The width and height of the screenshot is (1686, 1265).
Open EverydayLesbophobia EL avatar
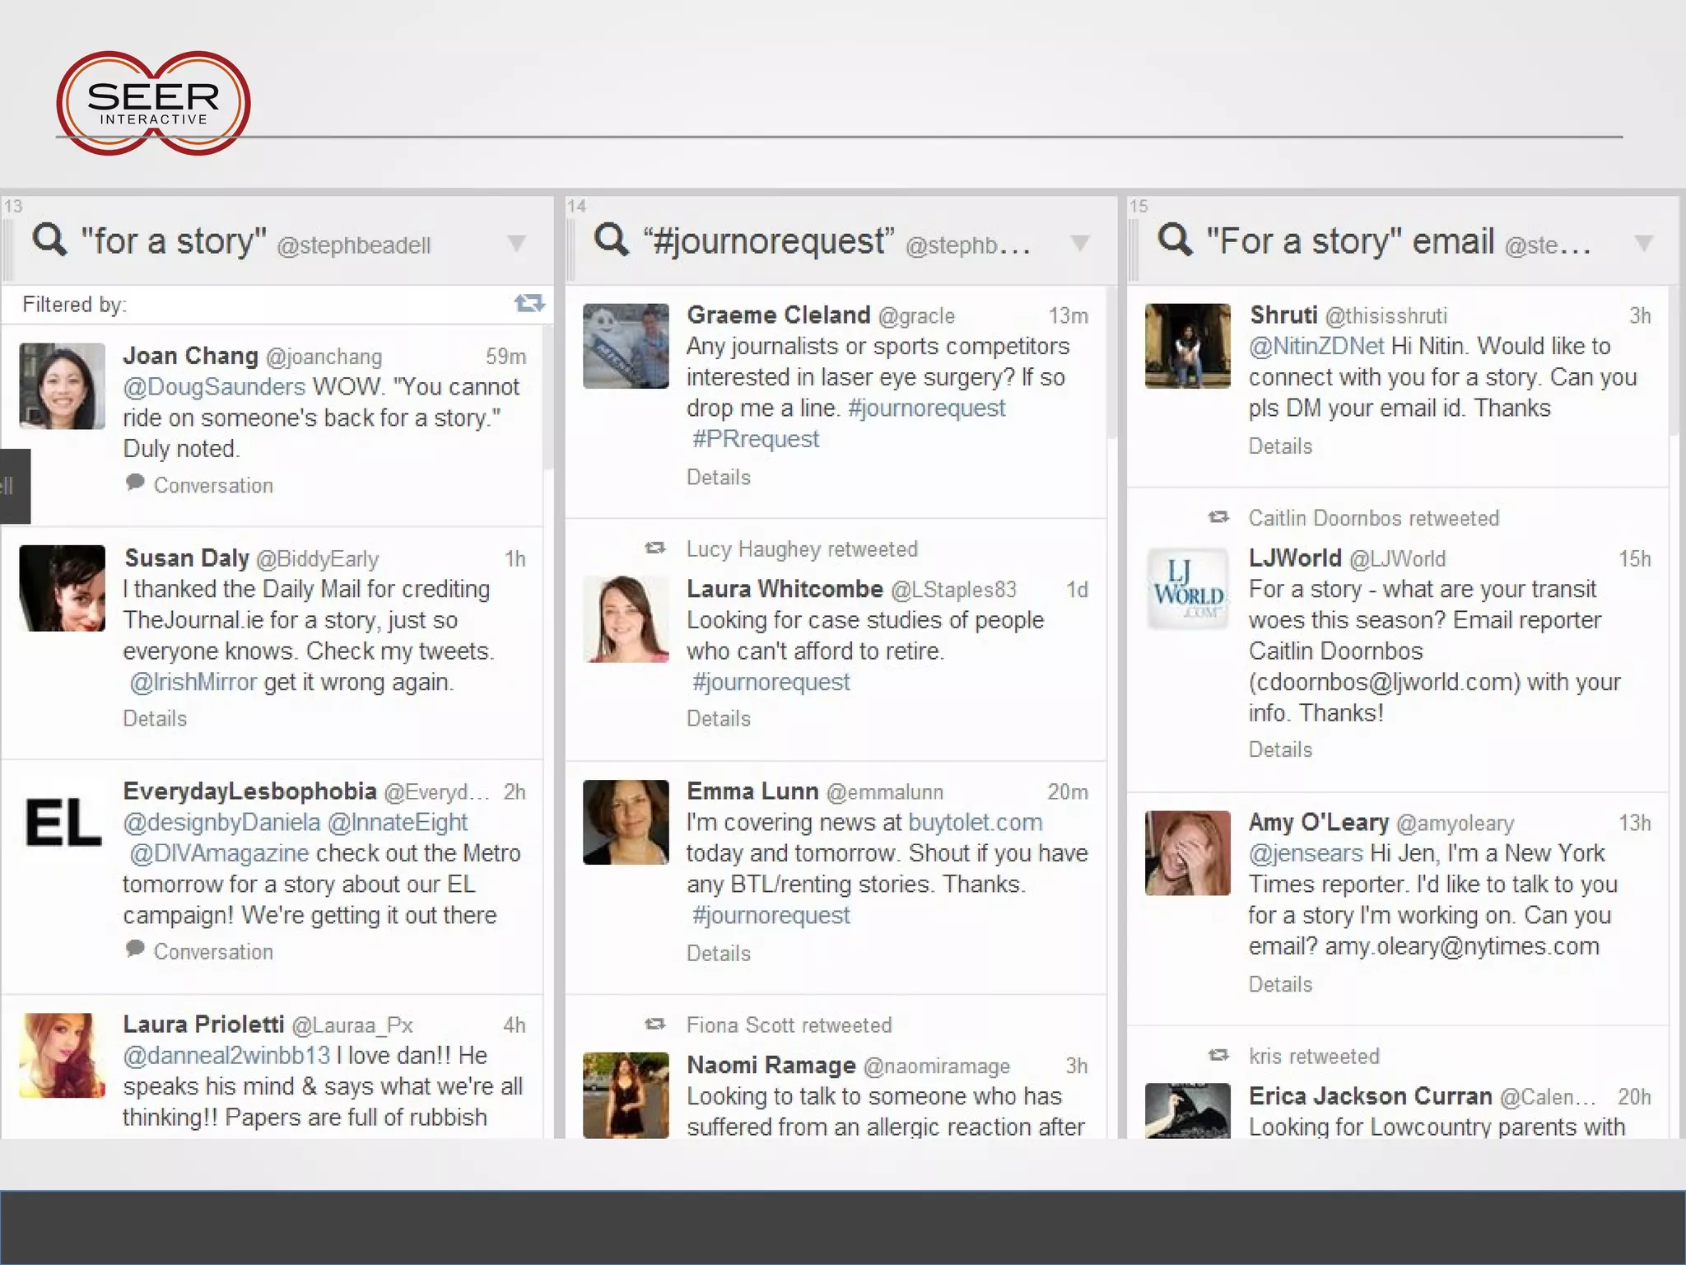[63, 823]
